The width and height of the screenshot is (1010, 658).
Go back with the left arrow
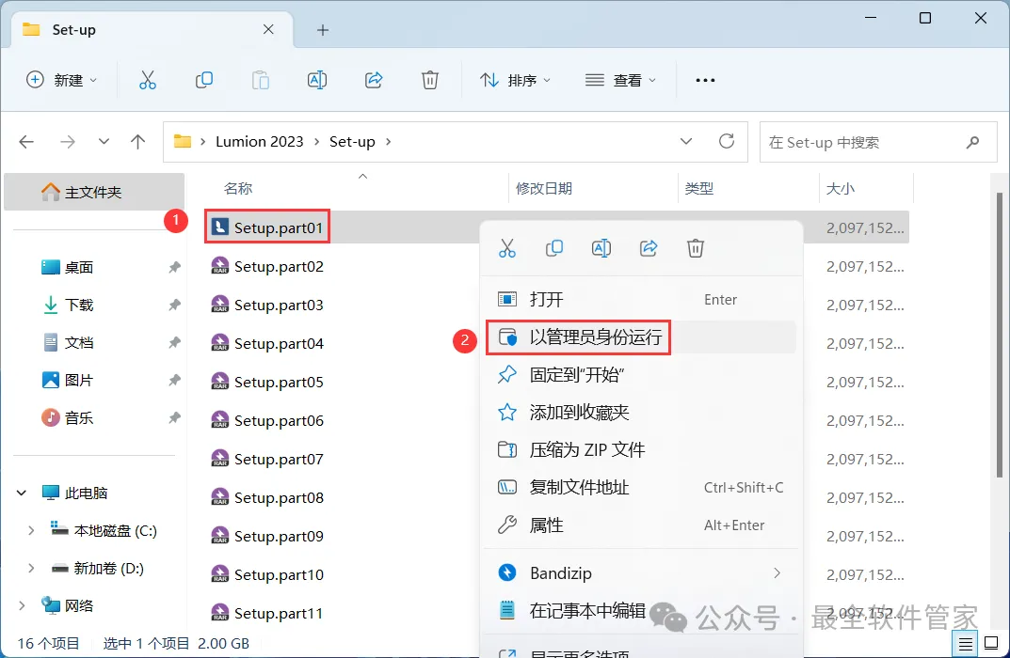(x=26, y=142)
